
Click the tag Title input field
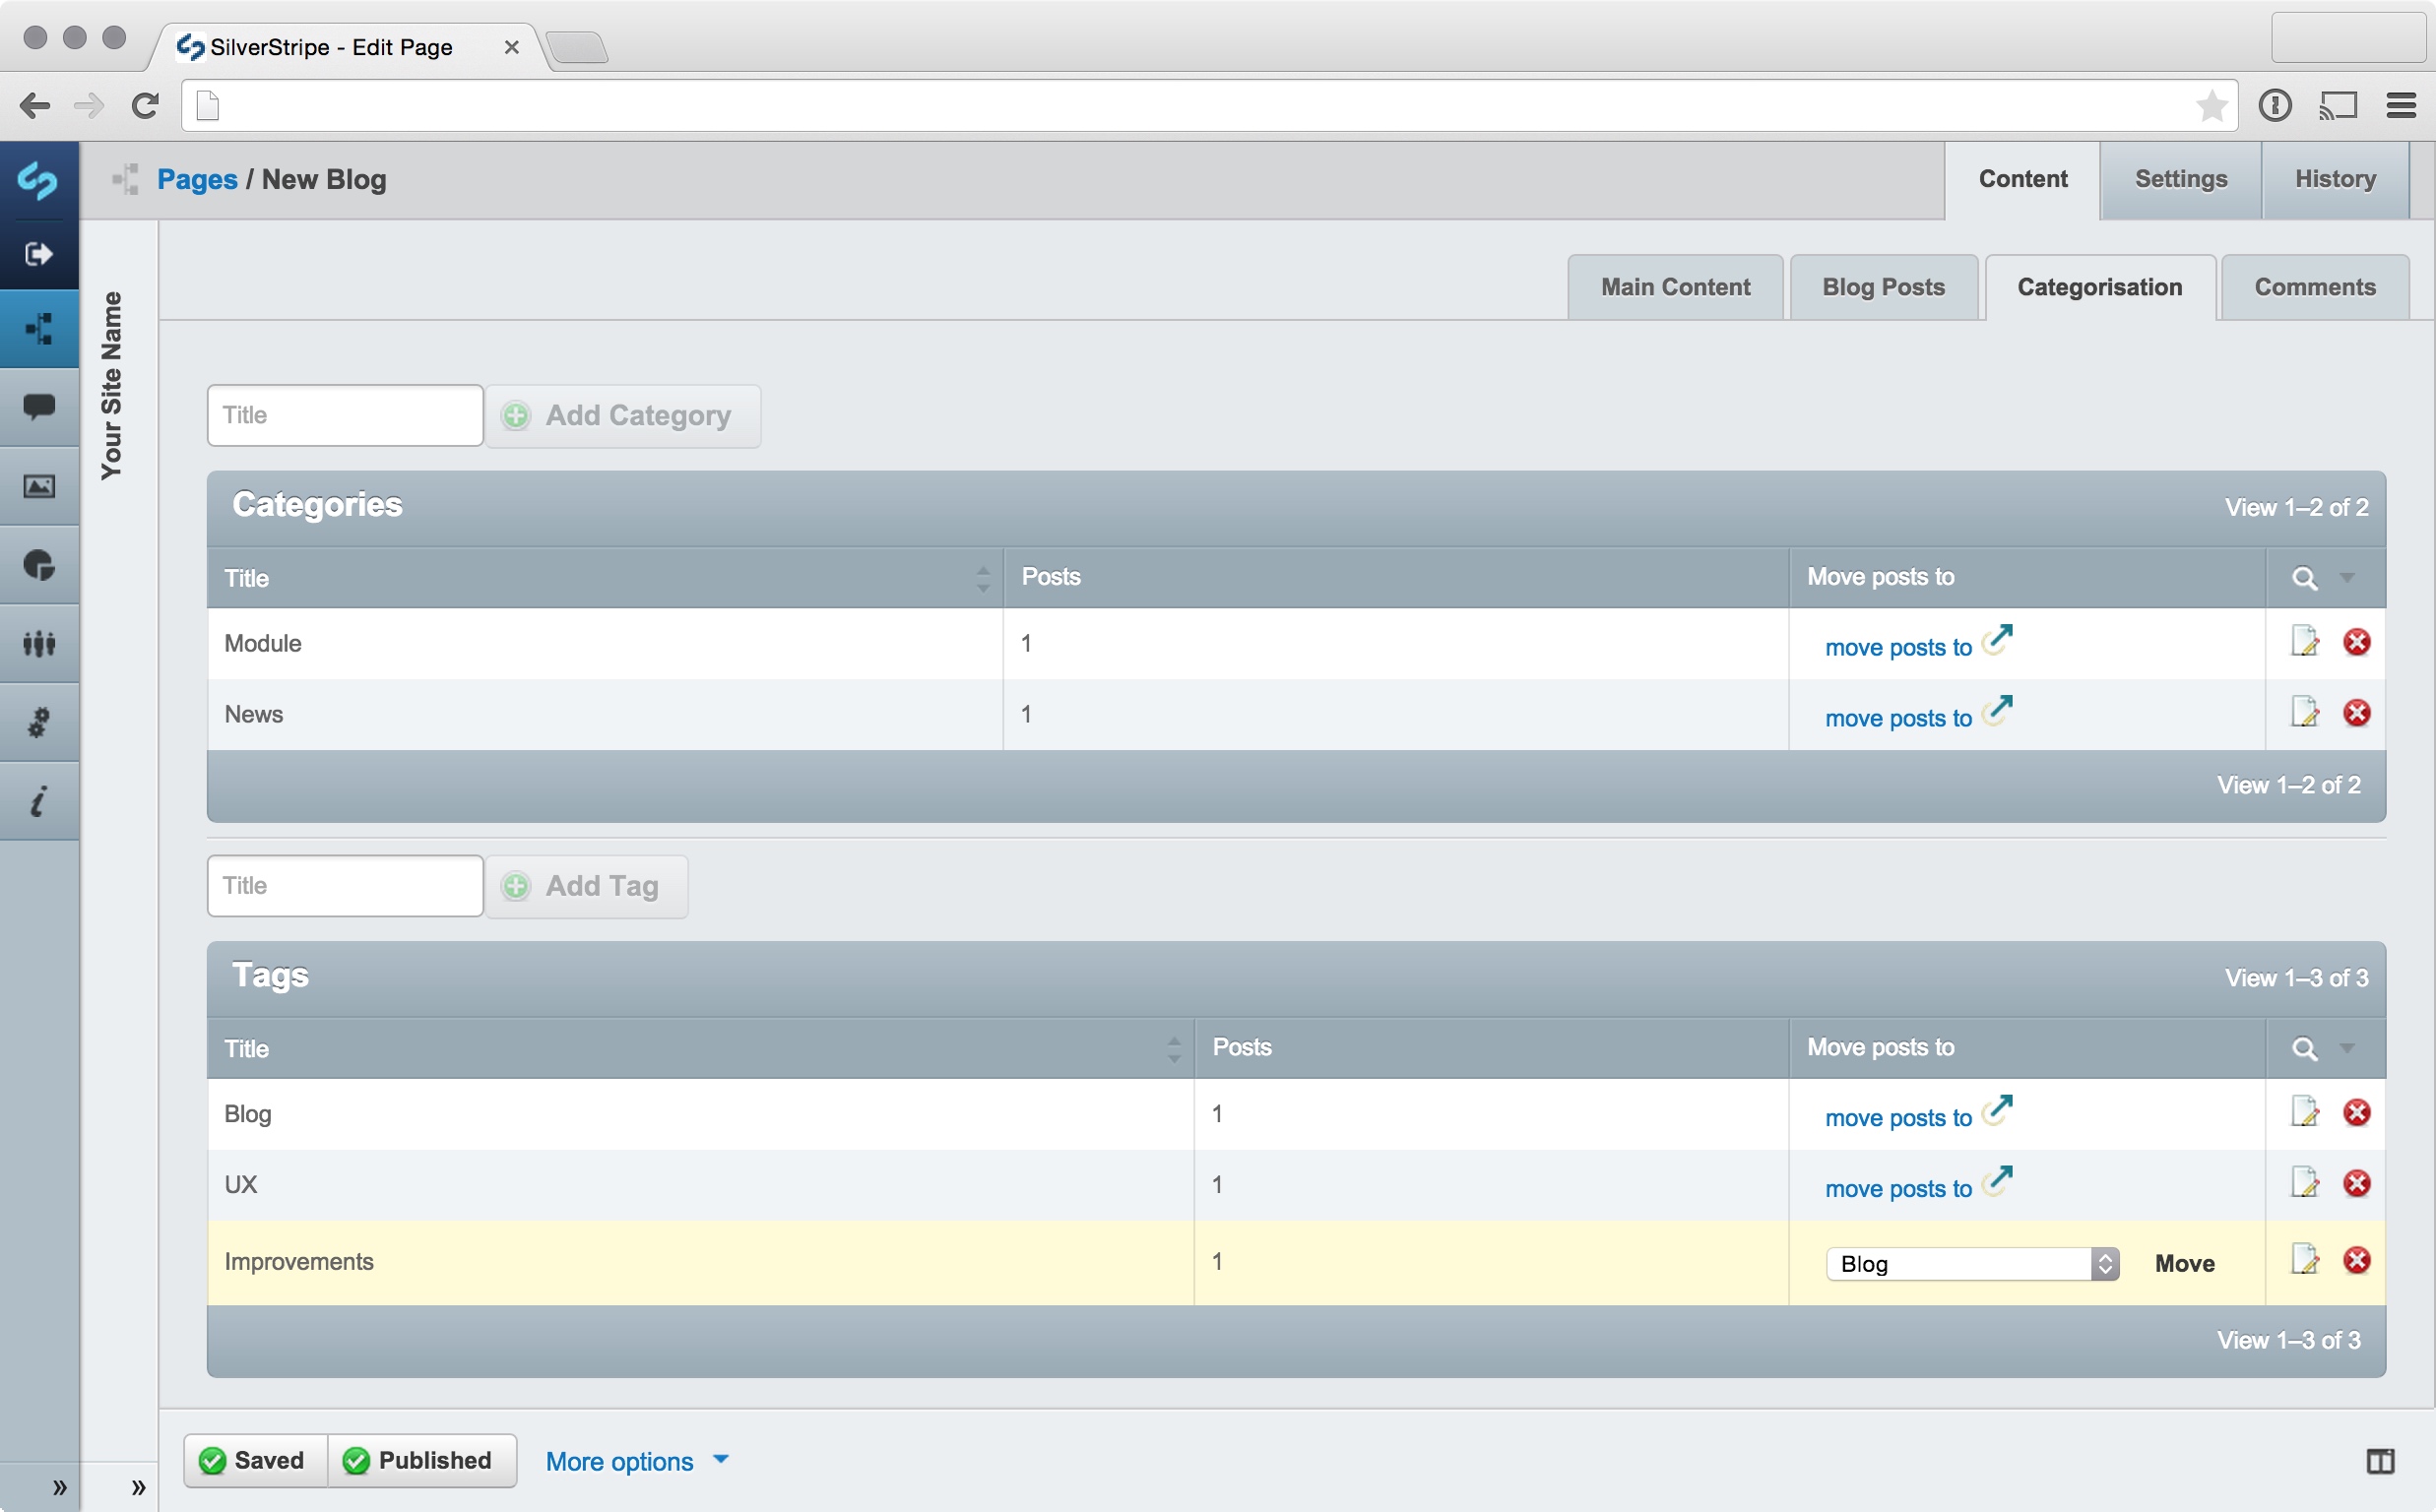click(x=345, y=886)
